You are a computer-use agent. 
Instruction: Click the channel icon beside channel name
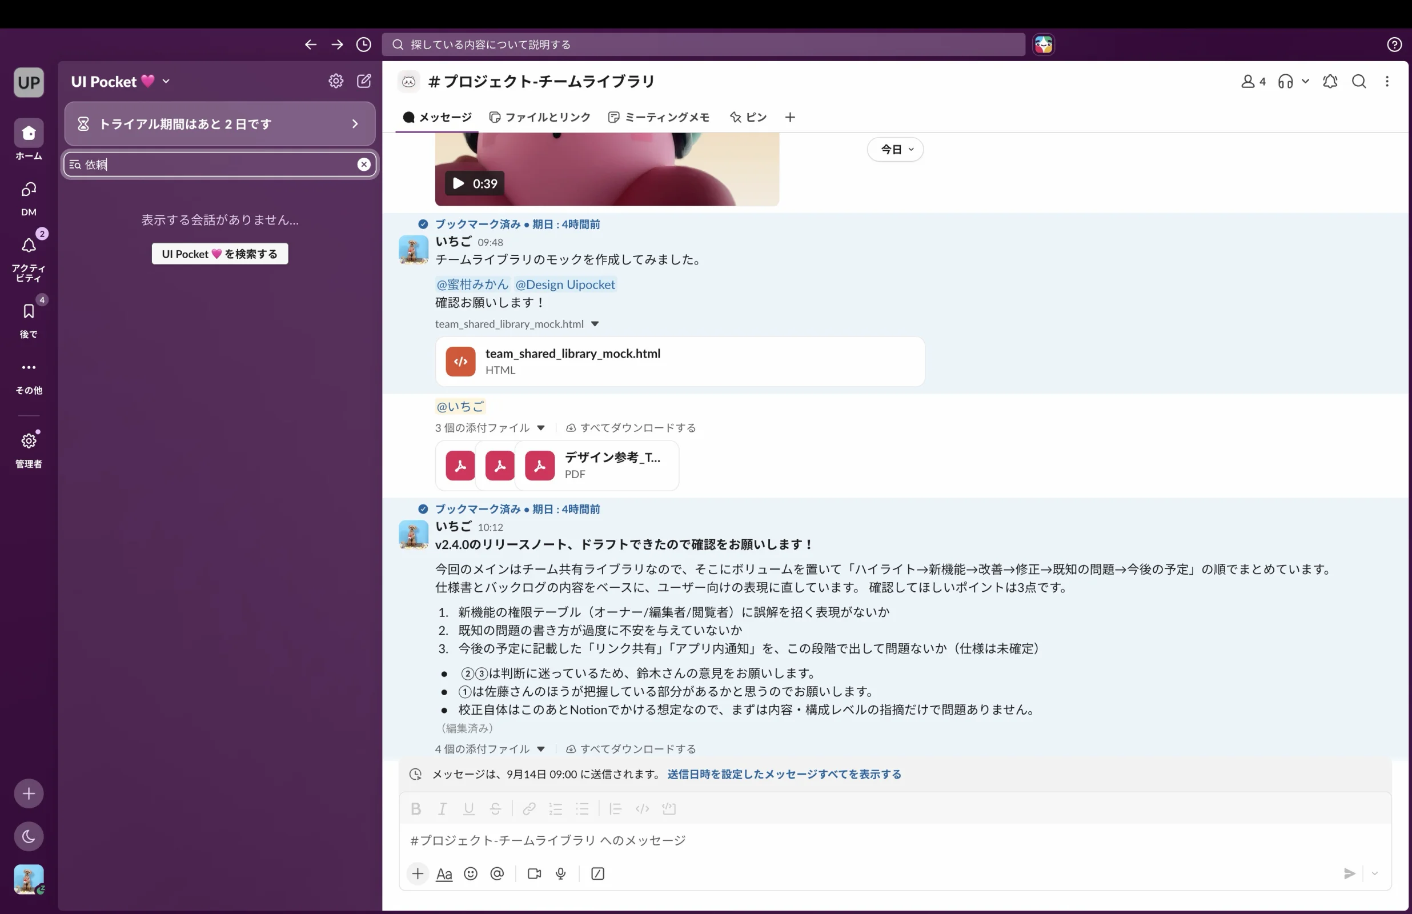[x=409, y=81]
